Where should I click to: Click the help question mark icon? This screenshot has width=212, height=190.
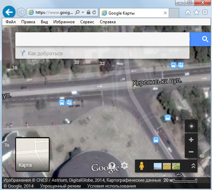coord(112,166)
